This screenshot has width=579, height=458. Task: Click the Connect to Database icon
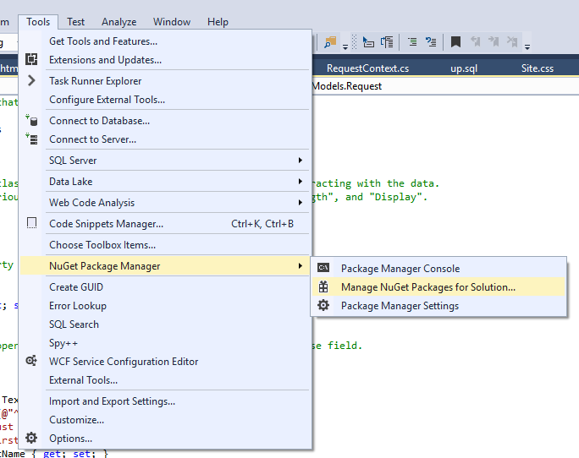31,120
